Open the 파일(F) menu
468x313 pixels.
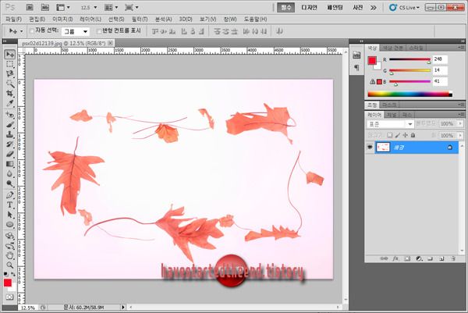(x=14, y=19)
